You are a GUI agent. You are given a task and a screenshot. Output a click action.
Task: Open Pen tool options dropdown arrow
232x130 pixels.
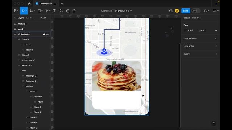pos(50,10)
